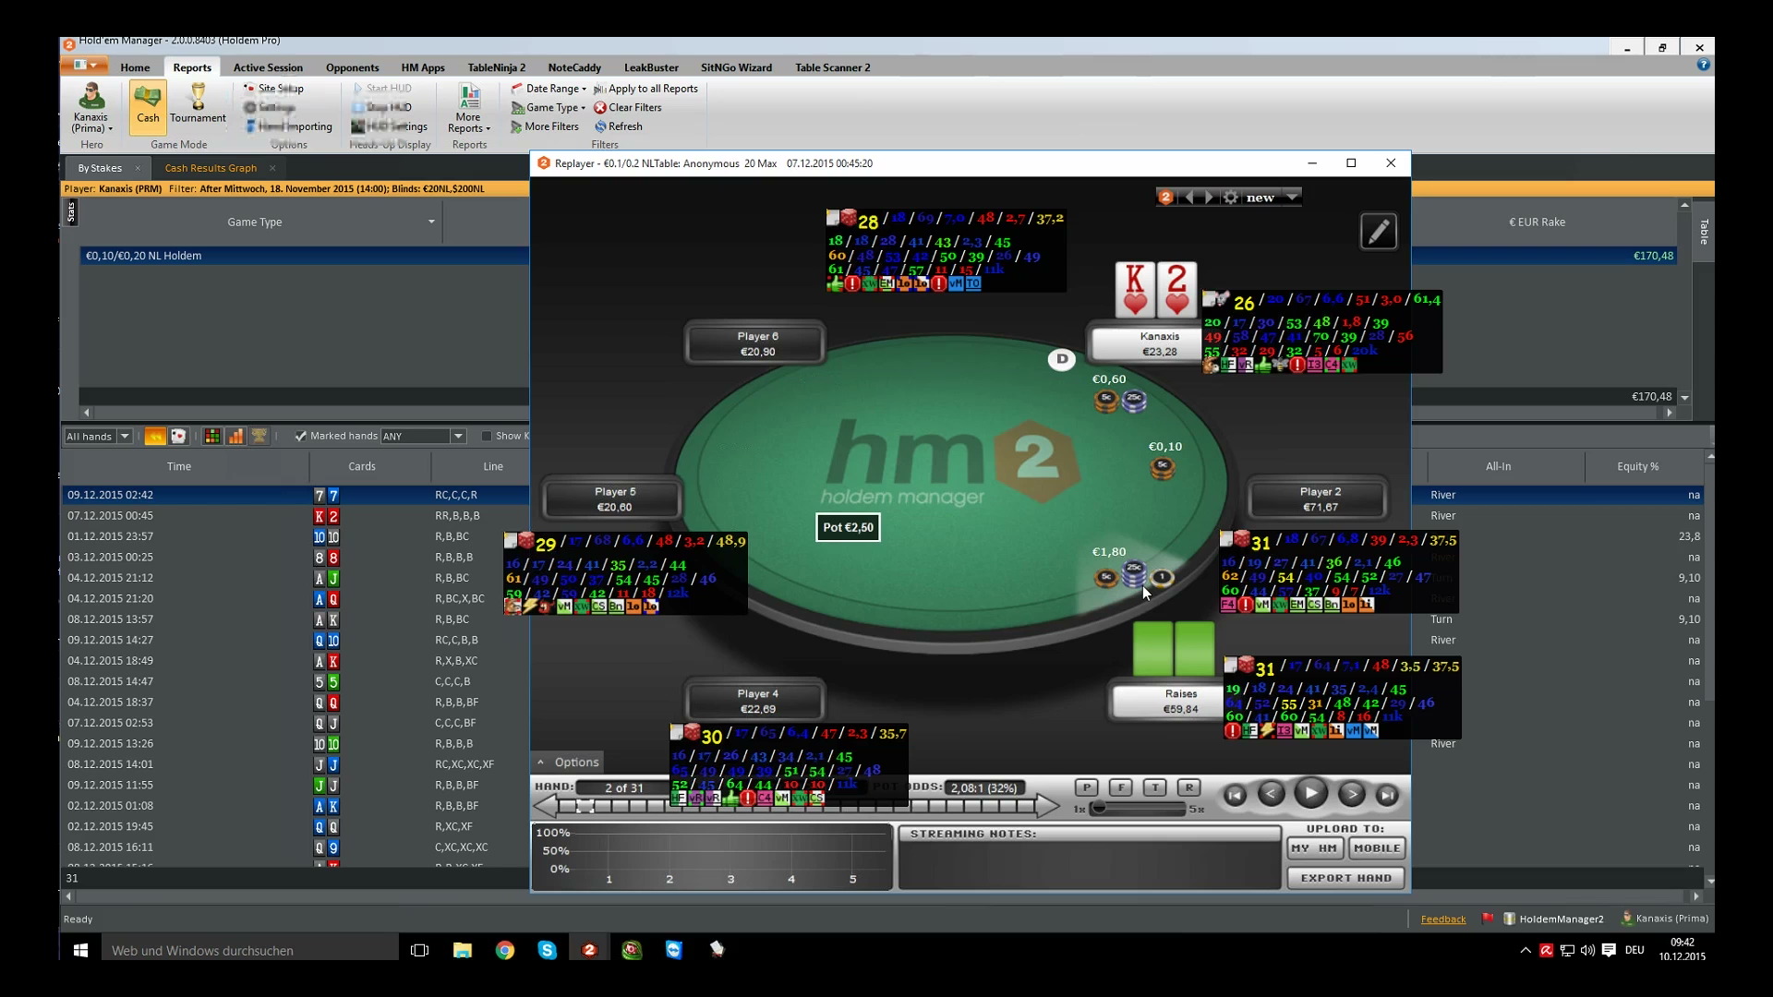
Task: Jump to Preflop with P button
Action: coord(1086,787)
